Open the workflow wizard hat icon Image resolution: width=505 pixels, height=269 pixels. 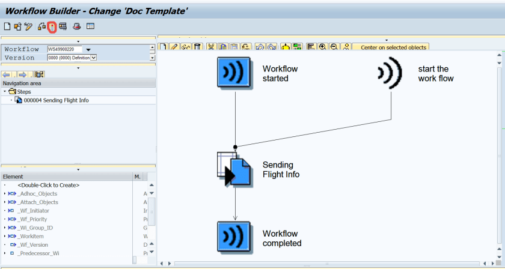(77, 26)
